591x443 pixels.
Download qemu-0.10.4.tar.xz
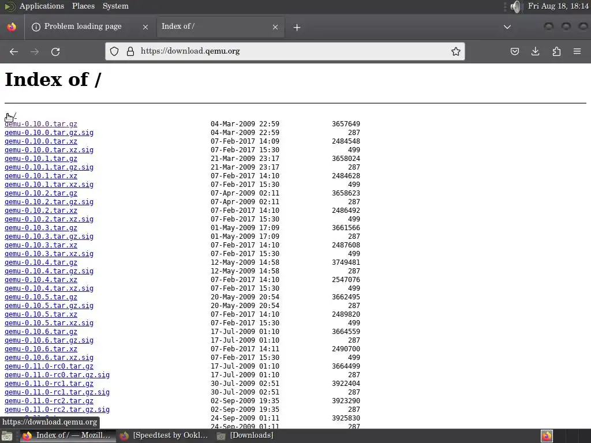41,280
